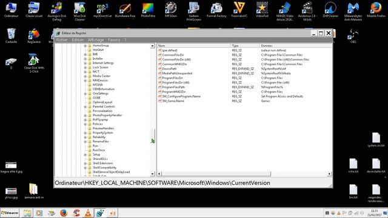
Task: Open the OBS desktop shortcut
Action: point(353,36)
